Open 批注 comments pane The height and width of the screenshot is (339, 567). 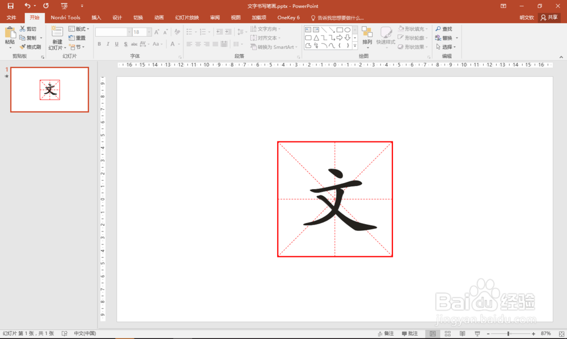[x=410, y=333]
